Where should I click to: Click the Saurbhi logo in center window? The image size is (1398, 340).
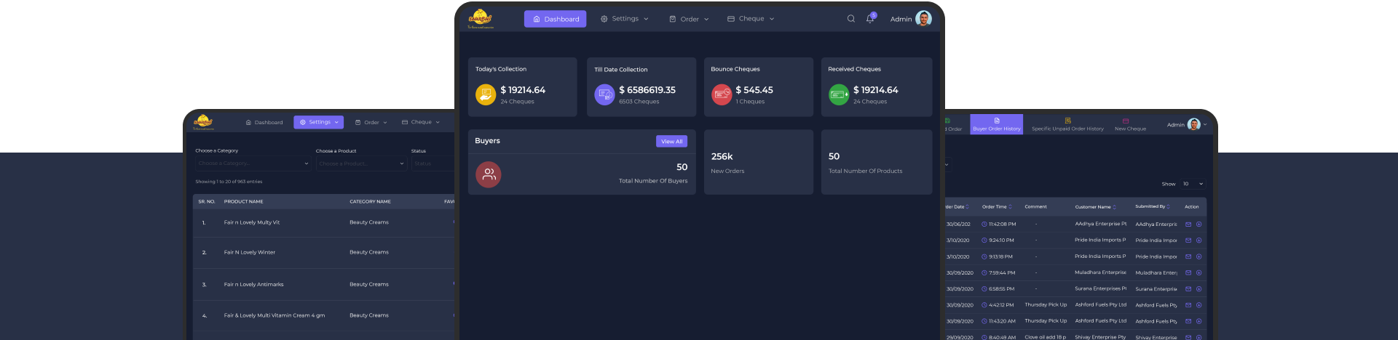coord(481,19)
